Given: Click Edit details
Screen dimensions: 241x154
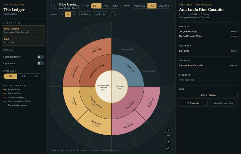Looking at the screenshot, I should (193, 103).
